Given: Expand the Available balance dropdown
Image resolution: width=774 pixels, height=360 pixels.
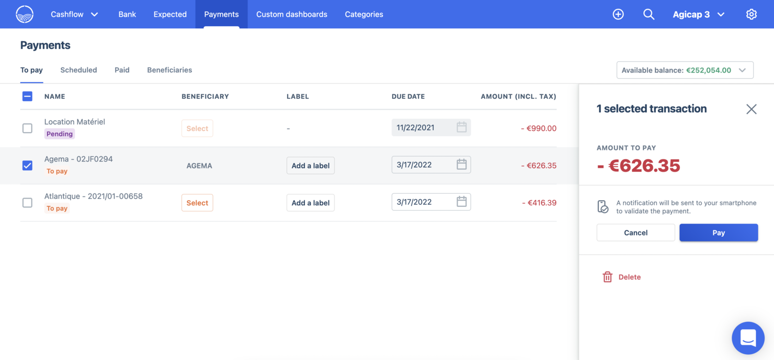Looking at the screenshot, I should (742, 69).
